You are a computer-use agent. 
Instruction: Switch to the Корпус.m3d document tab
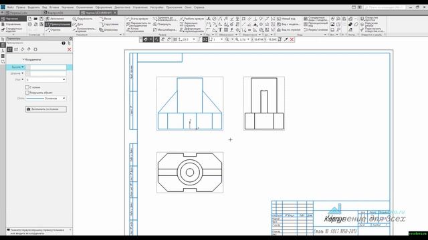pyautogui.click(x=56, y=13)
